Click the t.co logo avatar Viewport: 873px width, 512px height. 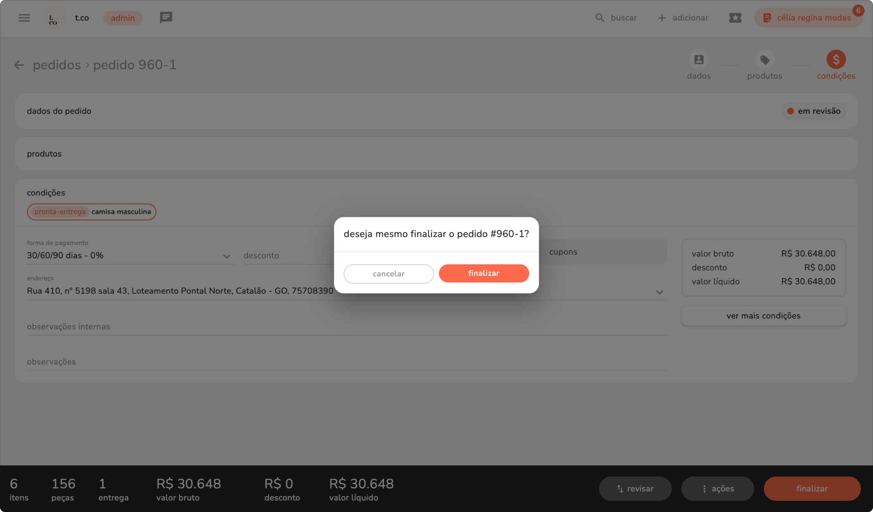point(53,19)
